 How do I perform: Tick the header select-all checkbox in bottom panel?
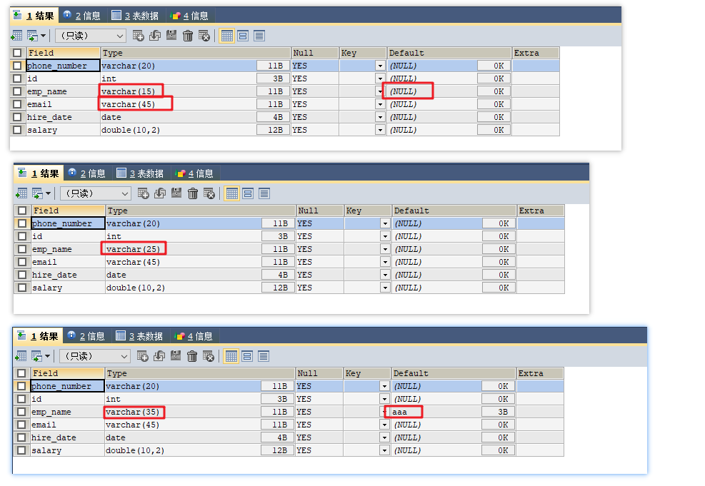point(21,373)
